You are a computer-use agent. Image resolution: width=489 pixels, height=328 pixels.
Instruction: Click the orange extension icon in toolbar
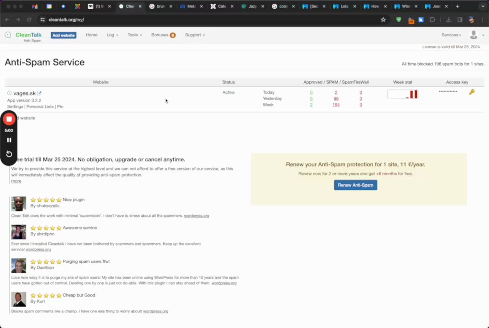point(411,20)
